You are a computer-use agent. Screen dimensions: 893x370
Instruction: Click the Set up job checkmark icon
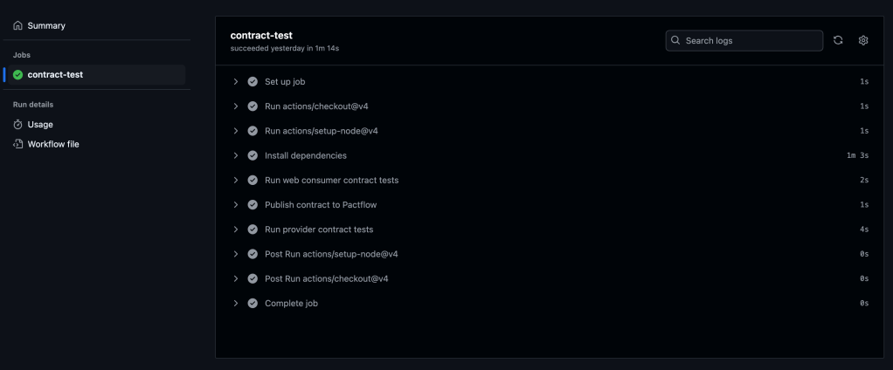[x=253, y=82]
